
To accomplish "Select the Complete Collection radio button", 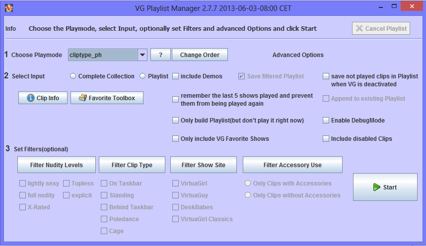I will 73,76.
